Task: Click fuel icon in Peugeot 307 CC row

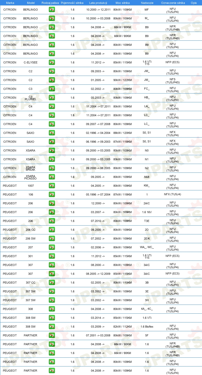Action: coord(52,283)
